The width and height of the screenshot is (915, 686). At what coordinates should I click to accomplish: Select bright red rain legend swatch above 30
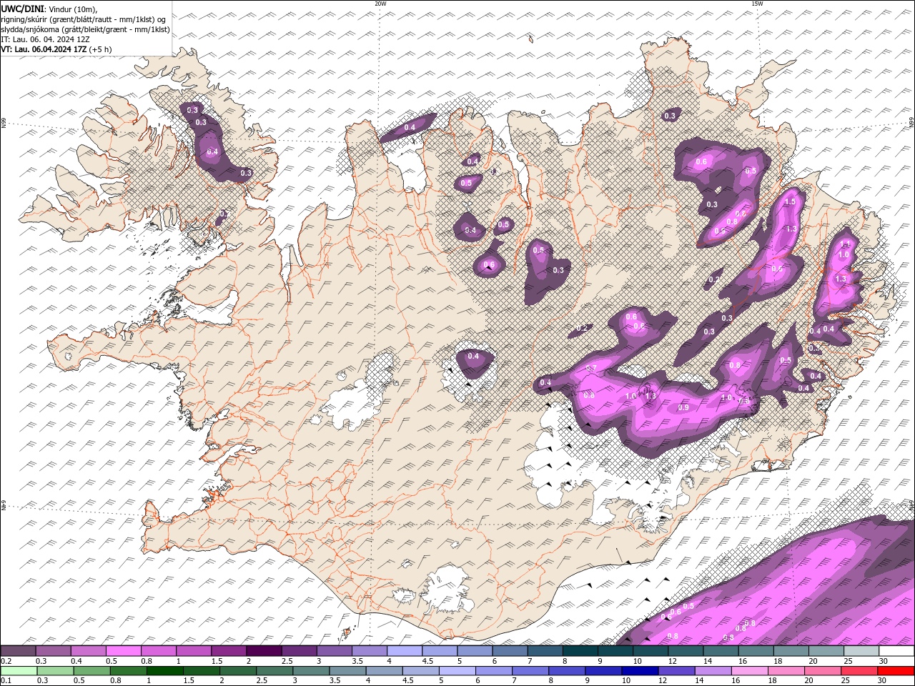(x=896, y=671)
